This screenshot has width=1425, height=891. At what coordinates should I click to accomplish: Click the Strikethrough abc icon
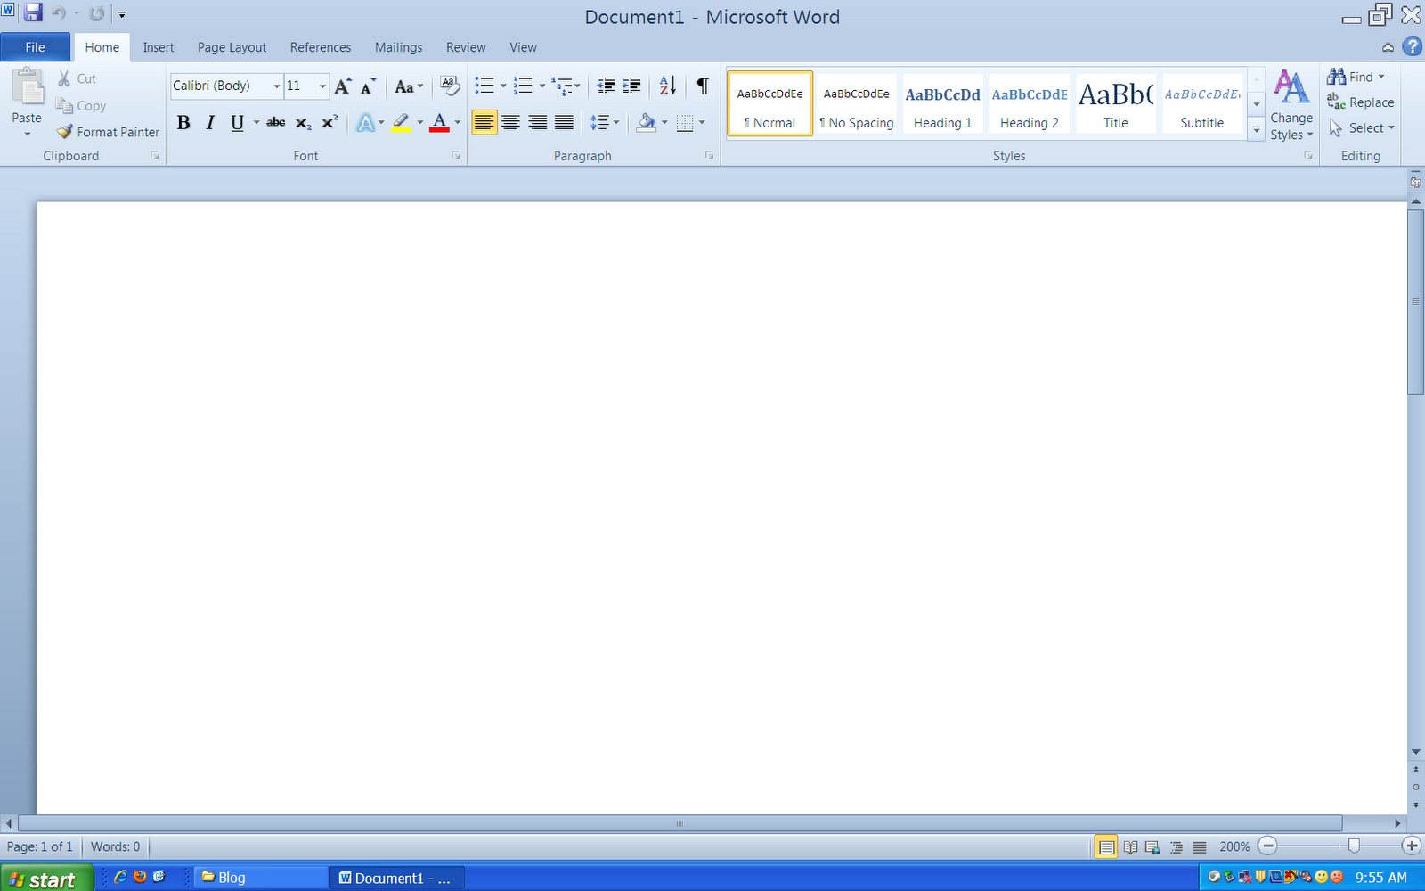(276, 123)
